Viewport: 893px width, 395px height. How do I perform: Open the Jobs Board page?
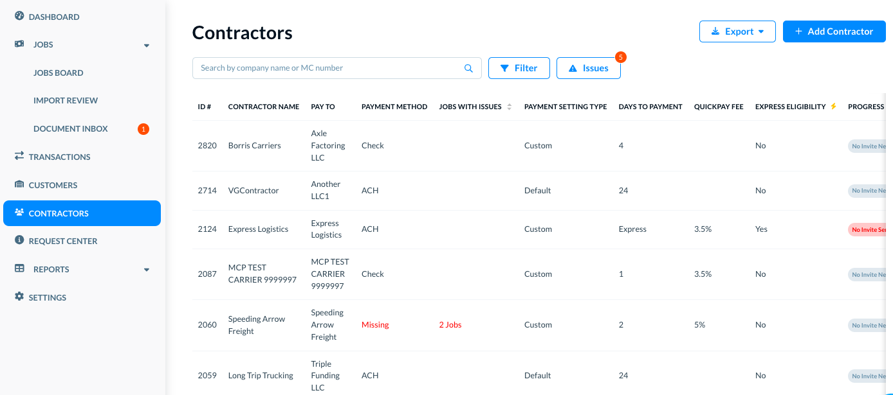[x=59, y=73]
